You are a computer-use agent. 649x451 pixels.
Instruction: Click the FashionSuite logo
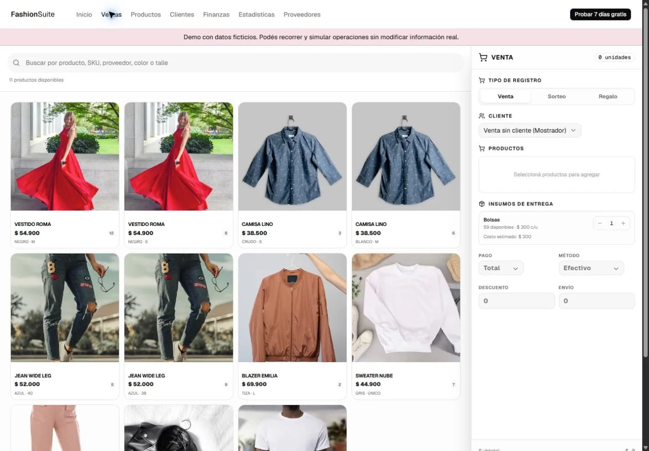coord(33,15)
